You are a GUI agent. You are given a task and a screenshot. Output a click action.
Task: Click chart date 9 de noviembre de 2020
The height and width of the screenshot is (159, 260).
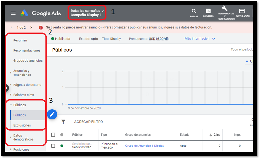click(84, 108)
